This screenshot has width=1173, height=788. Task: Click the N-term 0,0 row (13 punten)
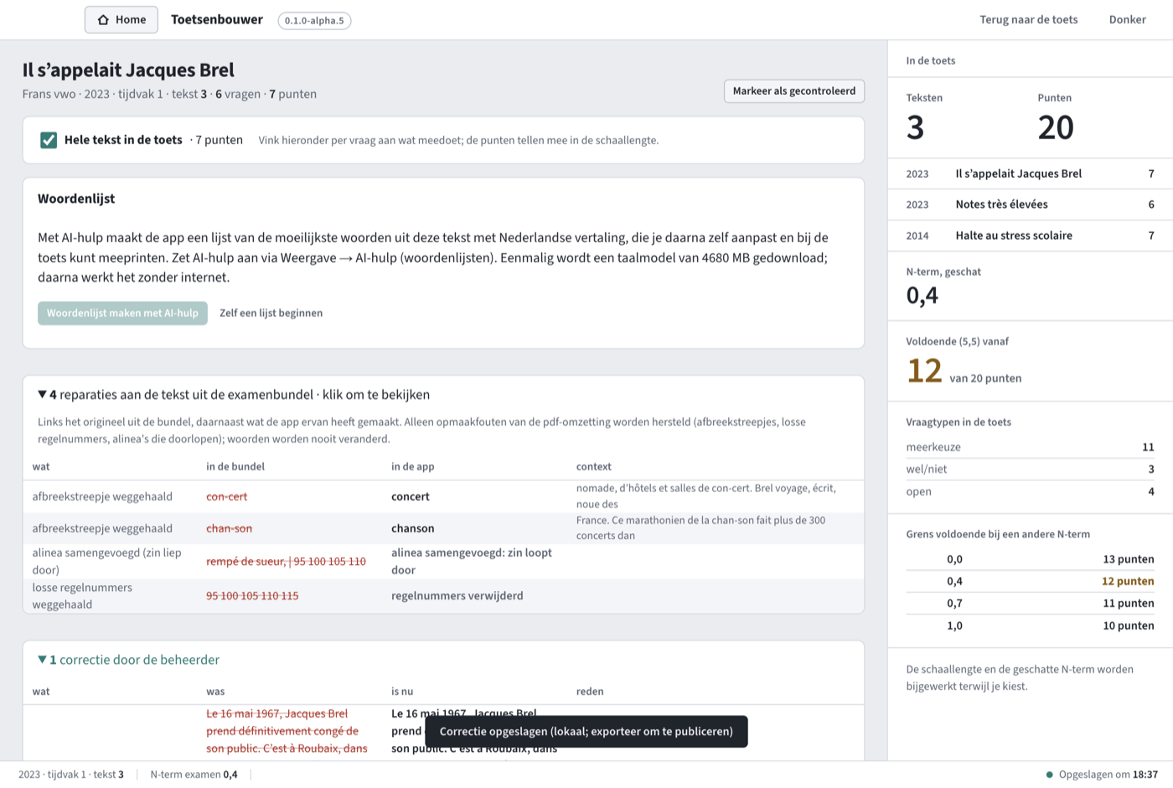[x=1030, y=559]
